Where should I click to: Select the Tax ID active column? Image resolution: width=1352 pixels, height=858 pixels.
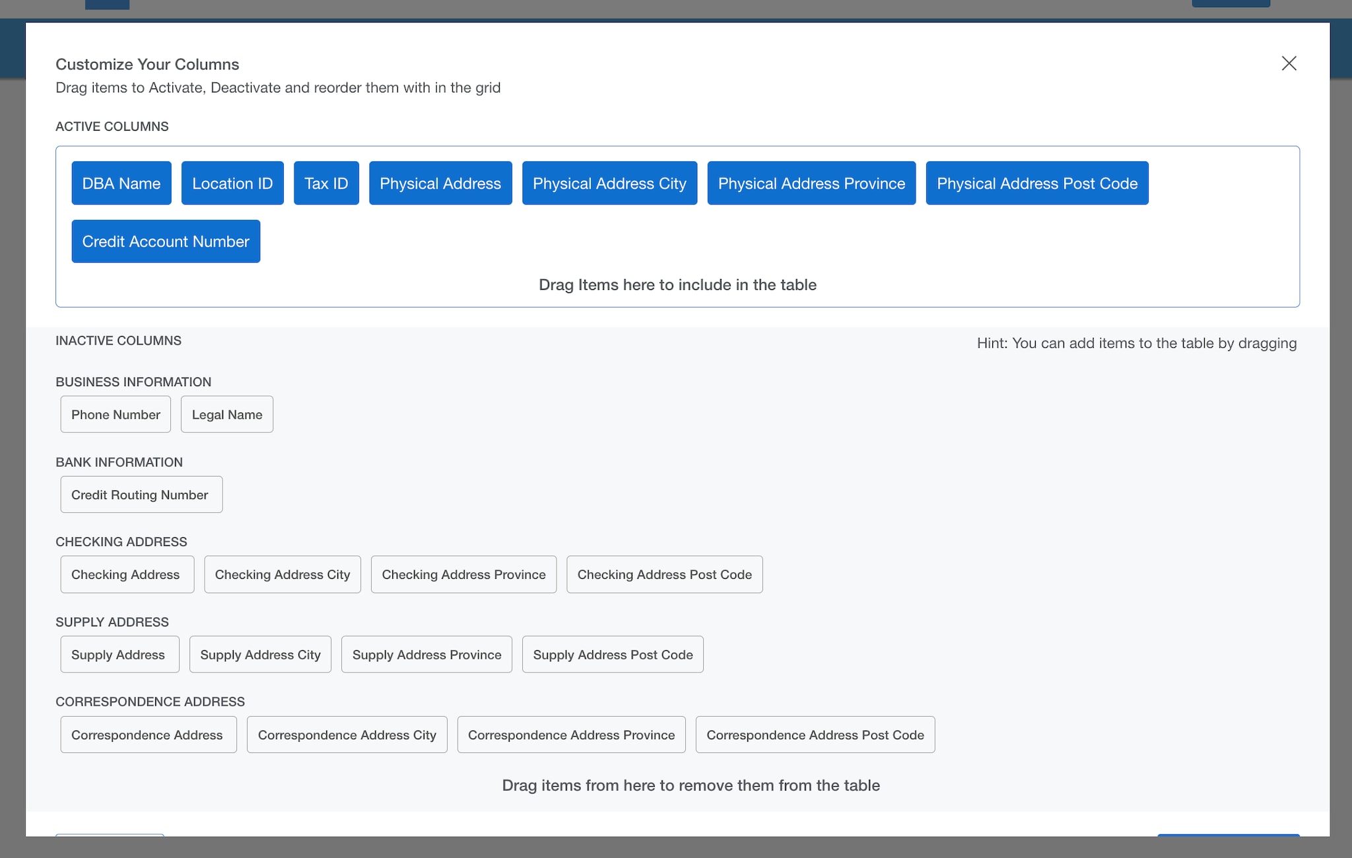326,183
